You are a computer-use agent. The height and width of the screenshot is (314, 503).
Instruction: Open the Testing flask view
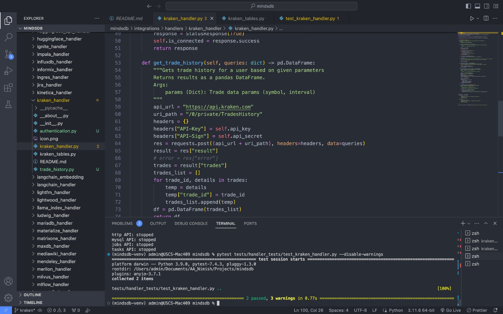pos(8,104)
